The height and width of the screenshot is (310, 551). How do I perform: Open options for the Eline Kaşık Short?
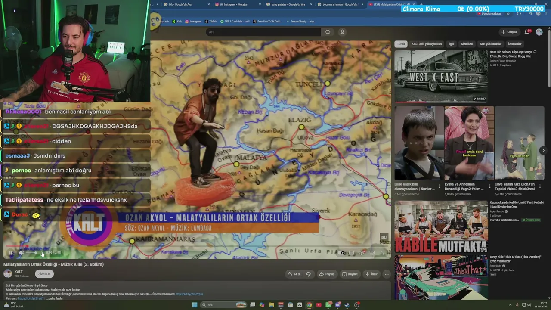[x=440, y=187]
